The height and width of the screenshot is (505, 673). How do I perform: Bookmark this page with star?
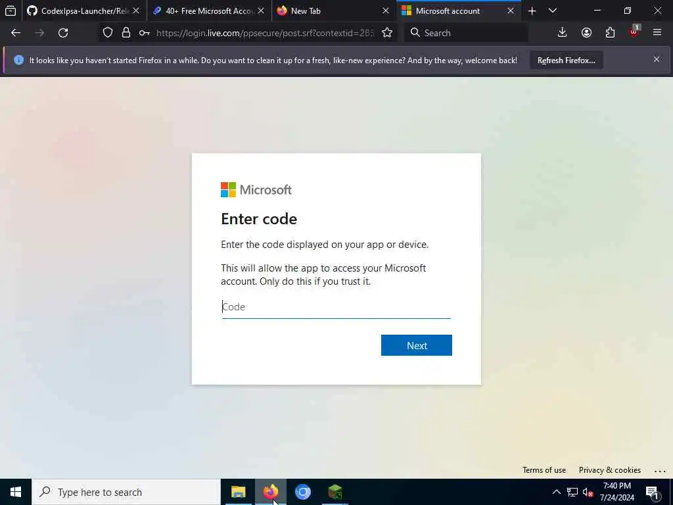pyautogui.click(x=386, y=33)
